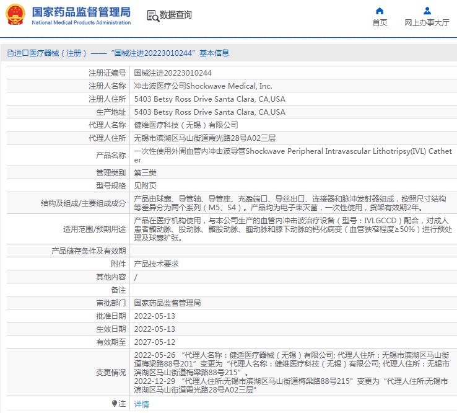Click the 产品名称 row label
This screenshot has width=457, height=413.
[111, 155]
